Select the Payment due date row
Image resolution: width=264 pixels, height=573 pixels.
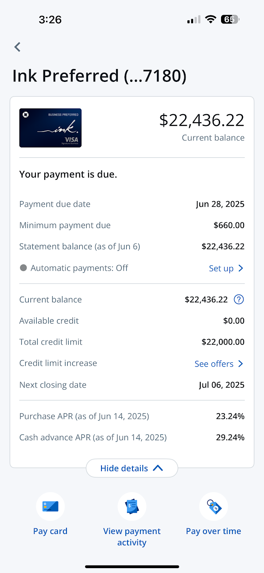132,204
